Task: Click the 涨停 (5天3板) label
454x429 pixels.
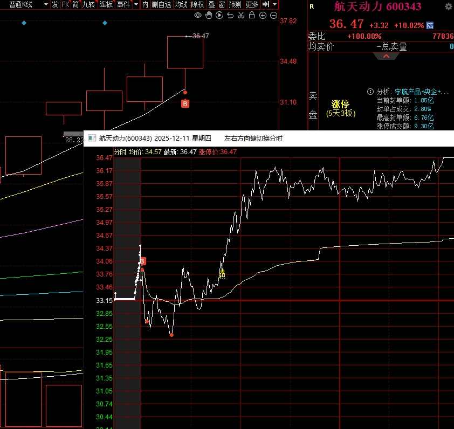Action: pyautogui.click(x=341, y=108)
